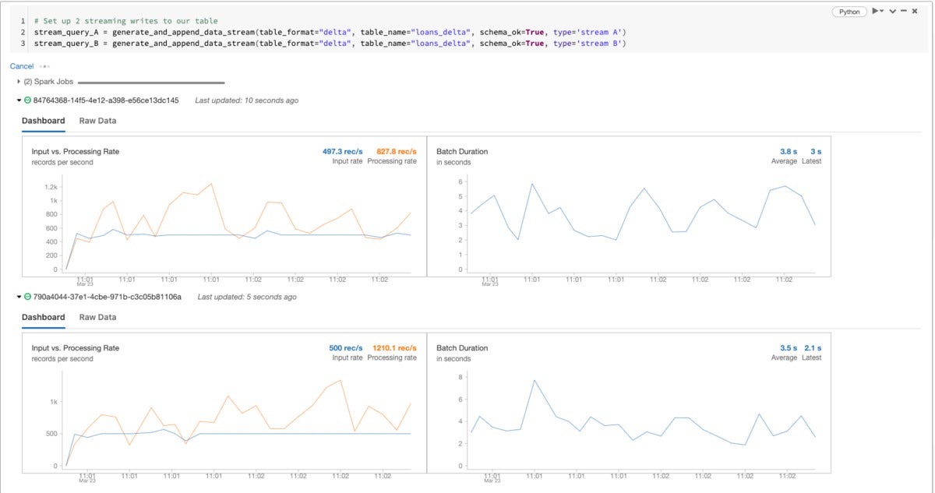Click the stream ID 790a4044-37e1-4cbe-971b-c3c05b81106a
Screen dimensions: 935x493
coord(108,297)
